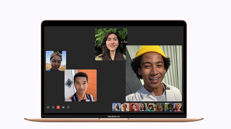This screenshot has height=129, width=231.
Task: Select the man in yellow beanie tile
Action: coord(154,73)
